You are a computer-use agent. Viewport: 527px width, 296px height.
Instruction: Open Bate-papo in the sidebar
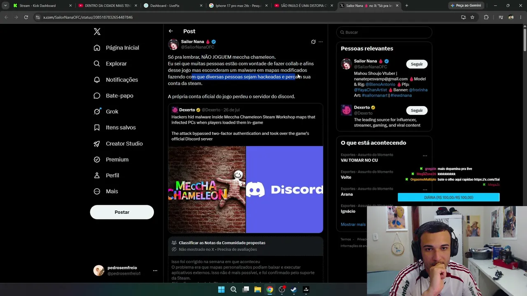113,96
